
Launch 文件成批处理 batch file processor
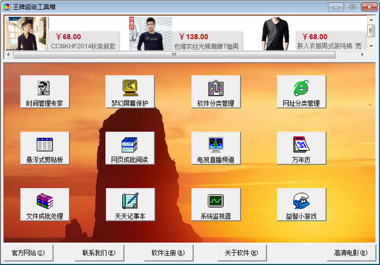44,205
